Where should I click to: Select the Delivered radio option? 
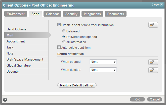[64, 31]
